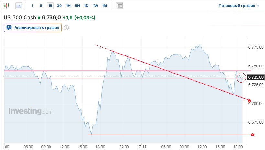The image size is (265, 150).
Task: Open the Потоковый график link
Action: point(239,6)
